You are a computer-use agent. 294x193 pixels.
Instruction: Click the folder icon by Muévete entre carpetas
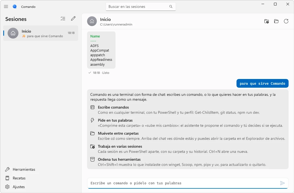[x=92, y=133]
